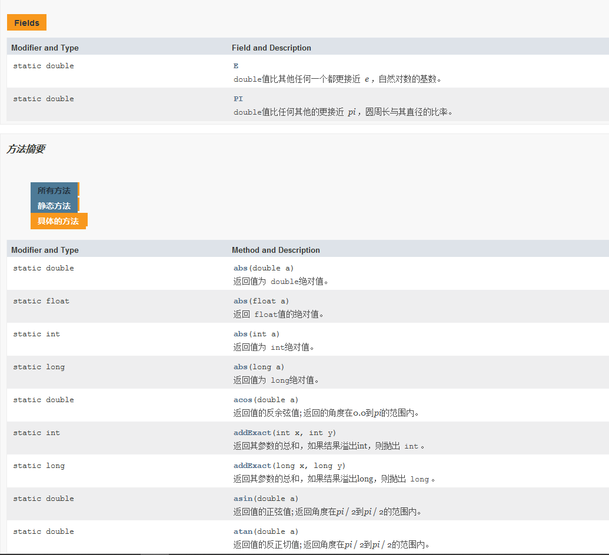This screenshot has width=609, height=555.
Task: Click Method and Description column header
Action: pos(275,250)
